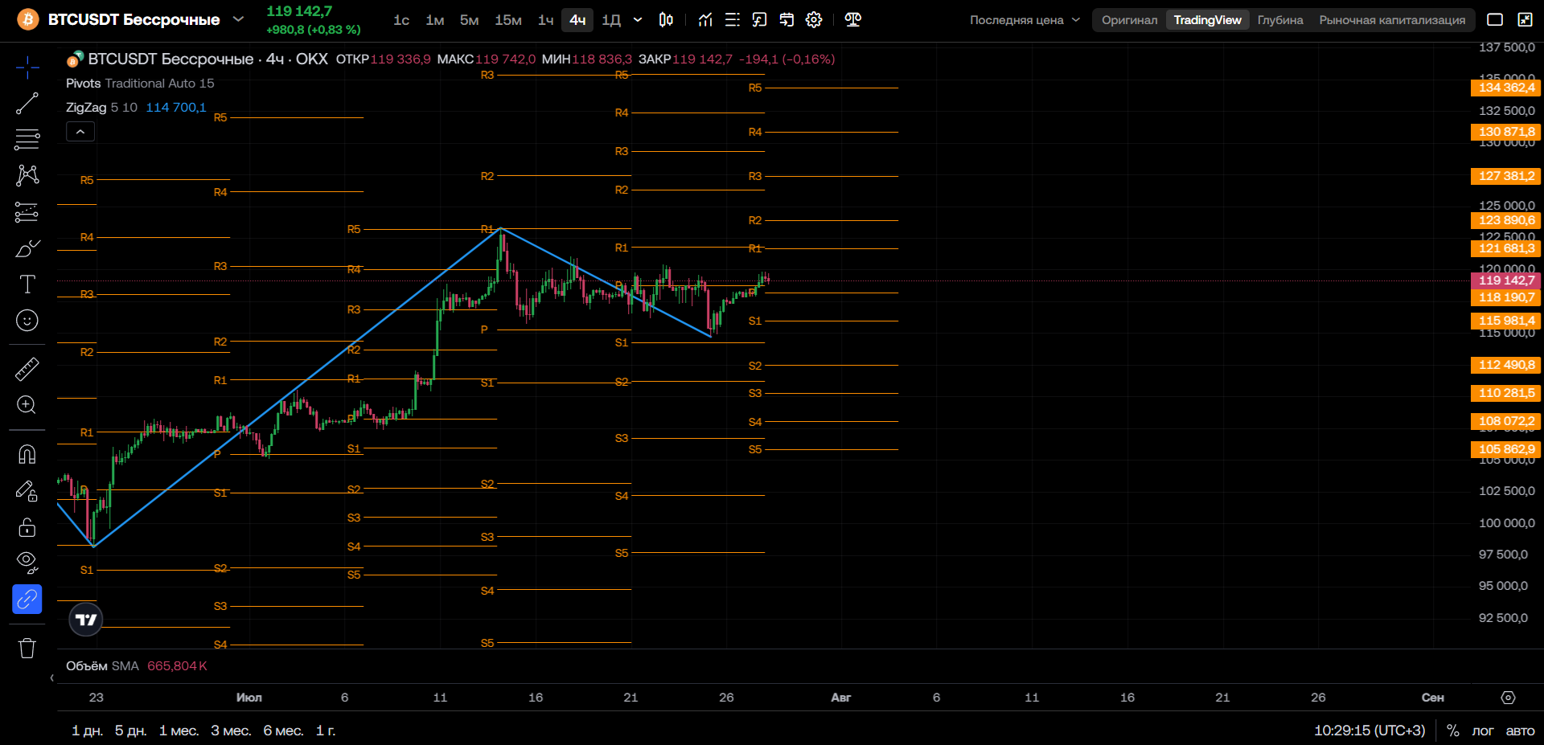The image size is (1544, 745).
Task: Click the small collapse arrow under the drawing toolbar
Action: (x=52, y=677)
